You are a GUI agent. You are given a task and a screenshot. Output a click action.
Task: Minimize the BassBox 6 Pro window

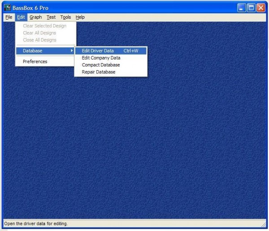point(242,8)
